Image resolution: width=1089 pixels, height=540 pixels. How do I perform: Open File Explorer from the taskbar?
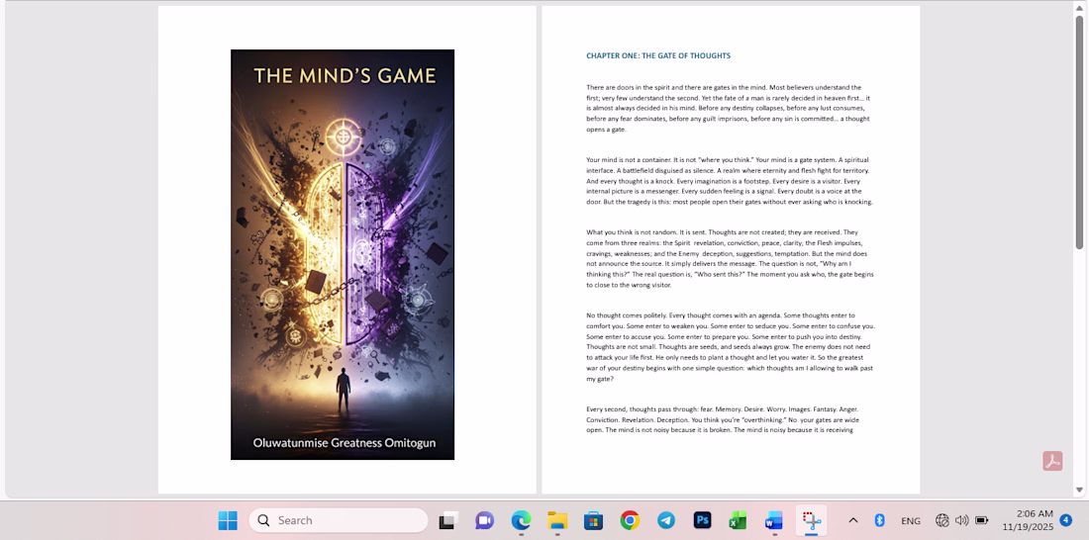(557, 520)
